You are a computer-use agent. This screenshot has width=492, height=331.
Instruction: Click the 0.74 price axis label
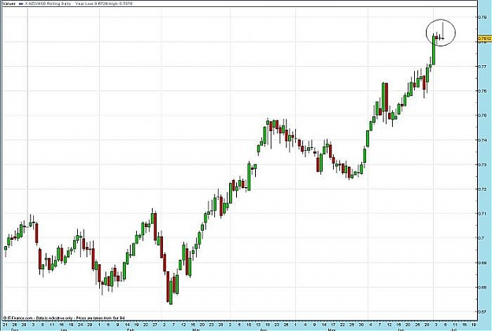coord(483,140)
